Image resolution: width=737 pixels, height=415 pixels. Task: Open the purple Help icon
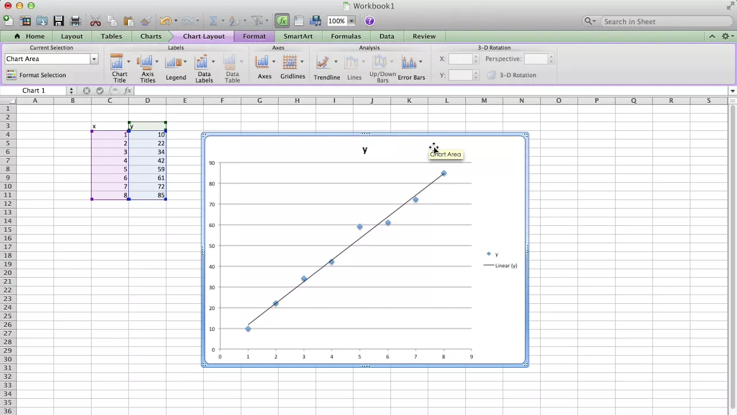point(370,21)
